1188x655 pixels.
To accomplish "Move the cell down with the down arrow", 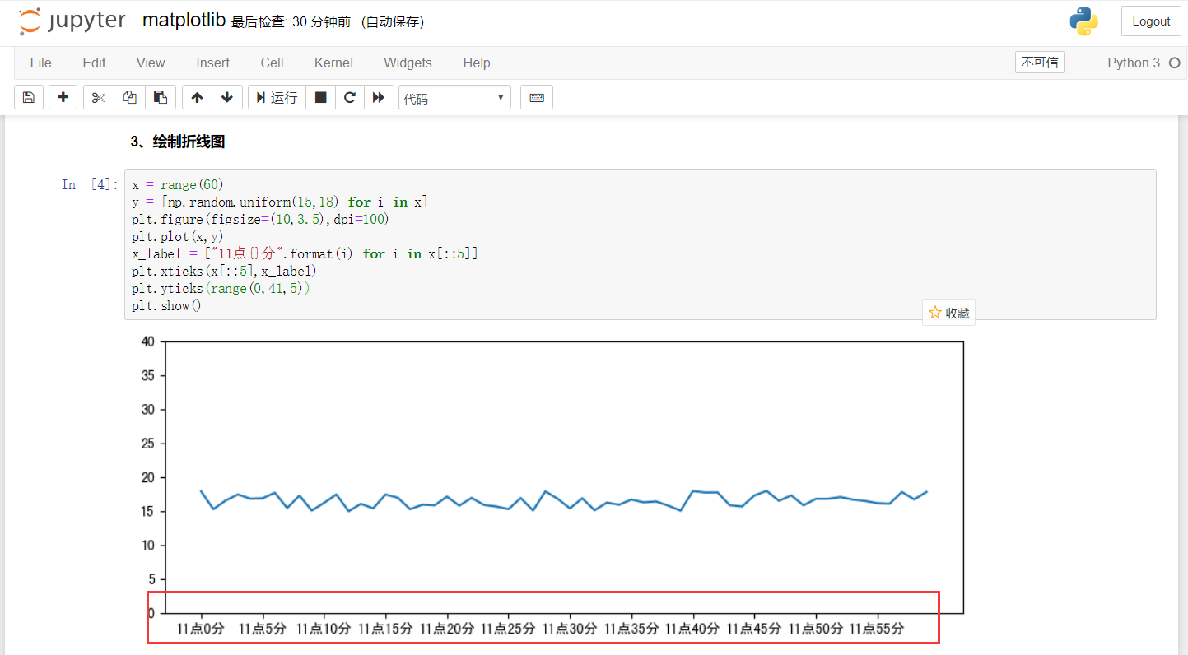I will point(227,96).
